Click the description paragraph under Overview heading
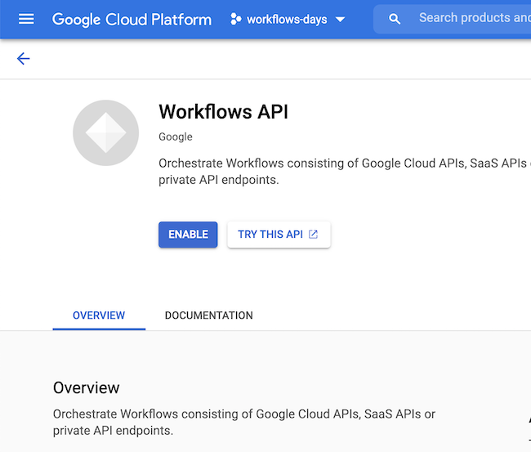 pos(244,423)
